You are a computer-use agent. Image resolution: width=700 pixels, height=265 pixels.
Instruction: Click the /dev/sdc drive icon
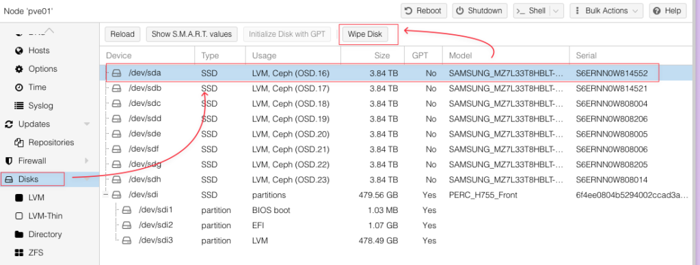(116, 104)
